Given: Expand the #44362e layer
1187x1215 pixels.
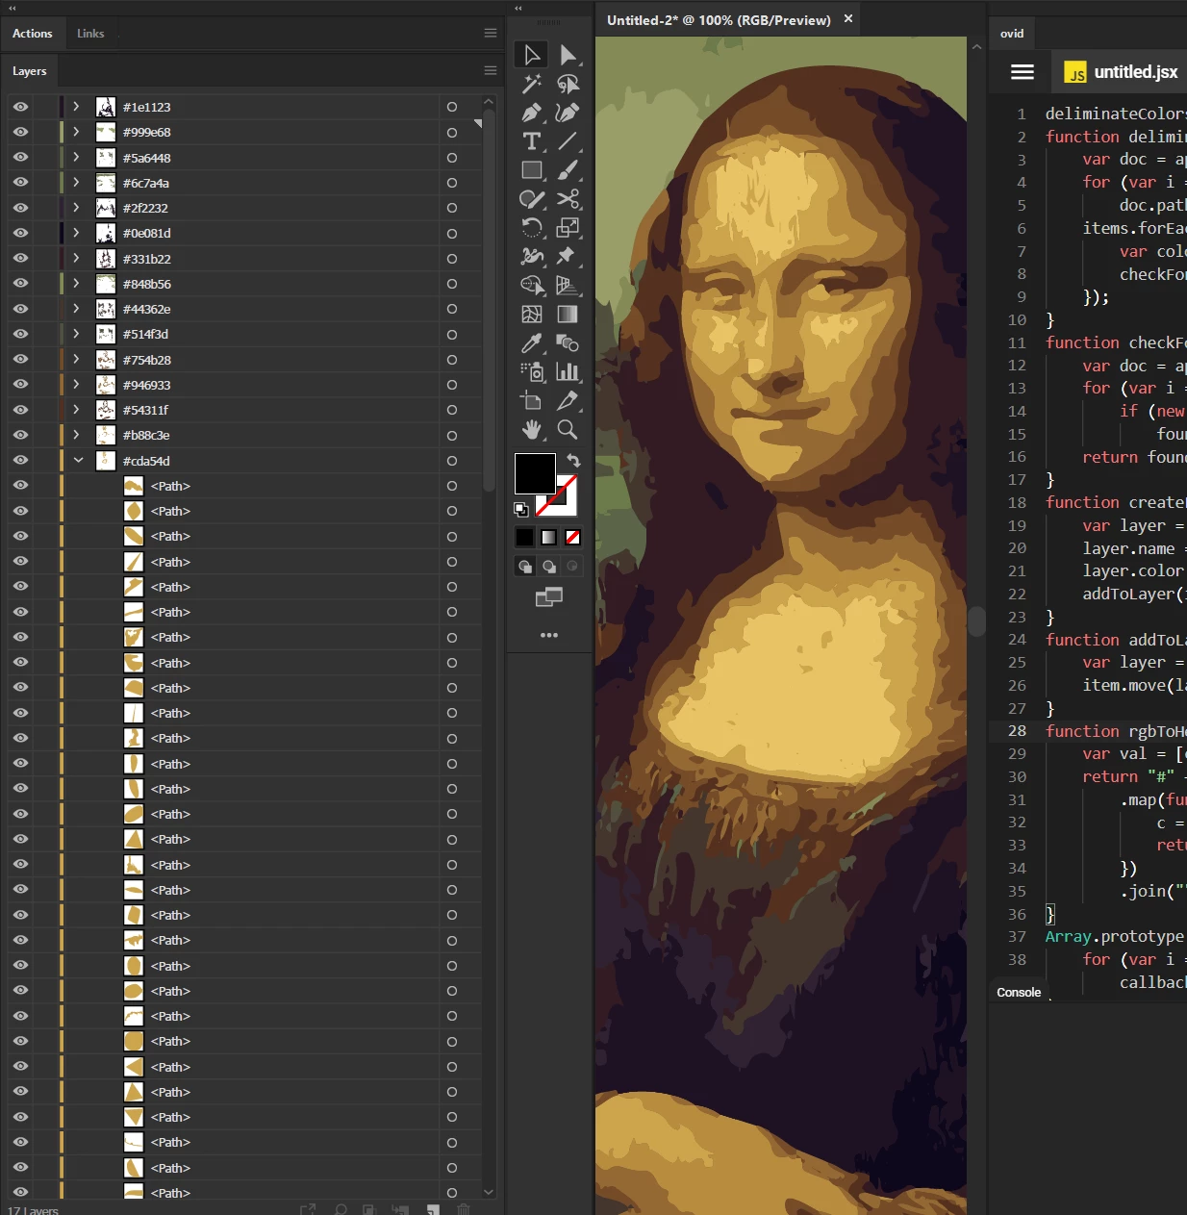Looking at the screenshot, I should [x=76, y=309].
